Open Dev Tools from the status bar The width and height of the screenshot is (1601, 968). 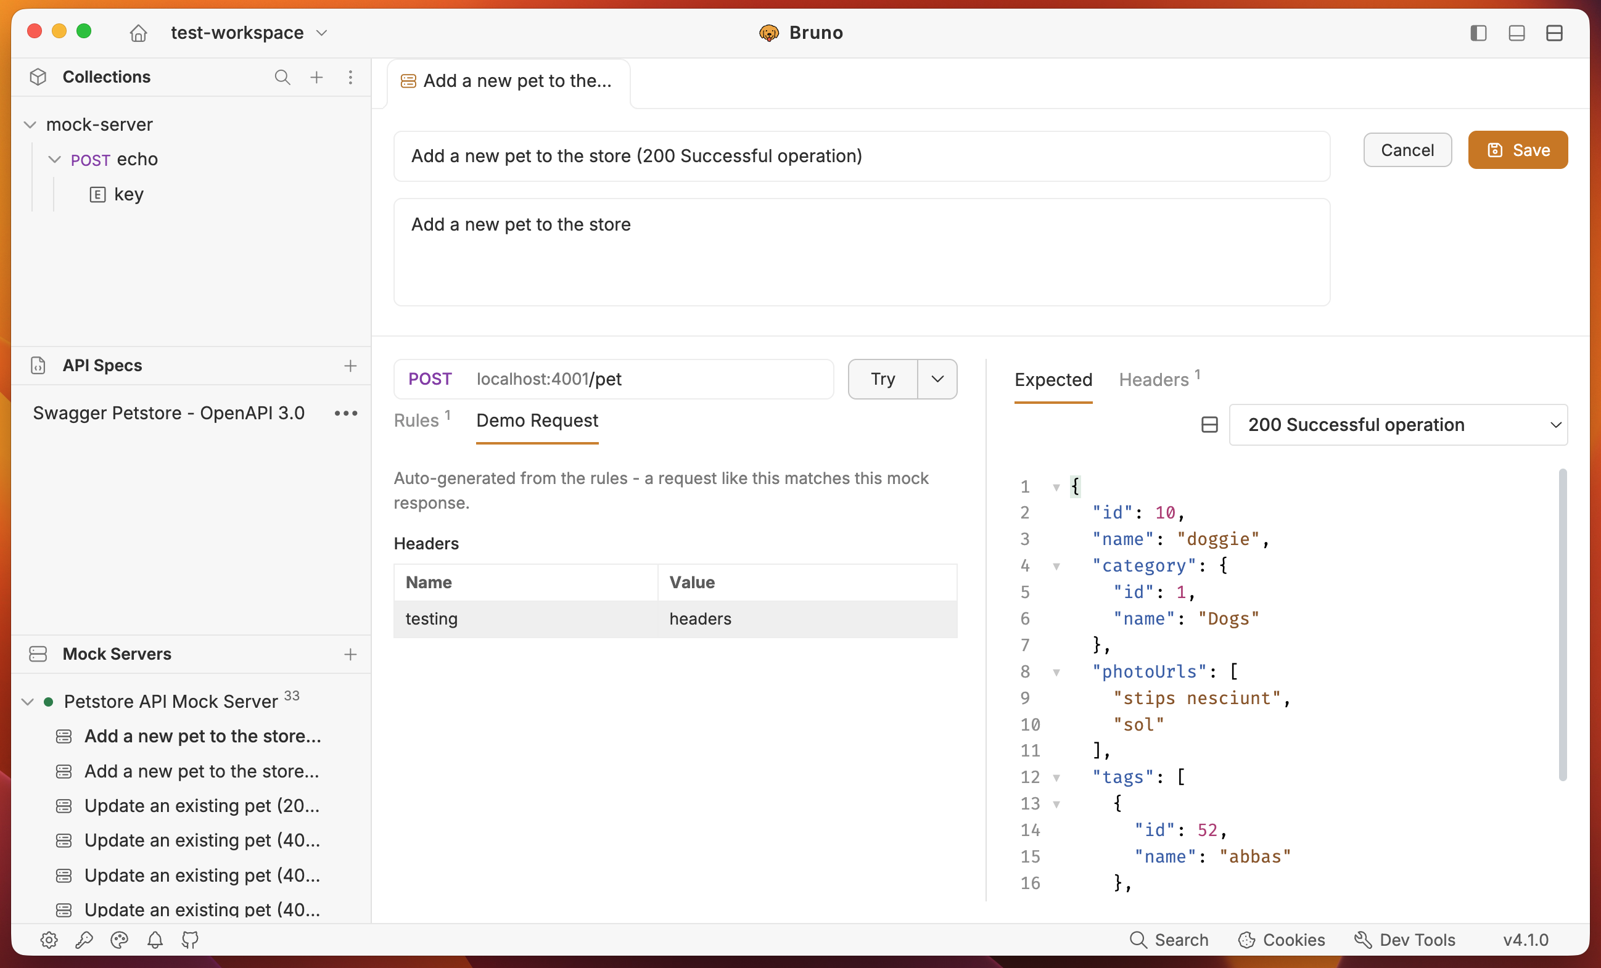coord(1405,940)
